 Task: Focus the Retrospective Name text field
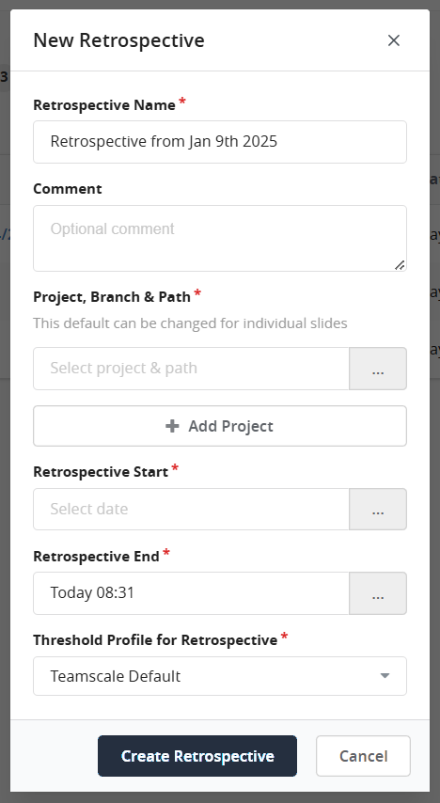(220, 142)
